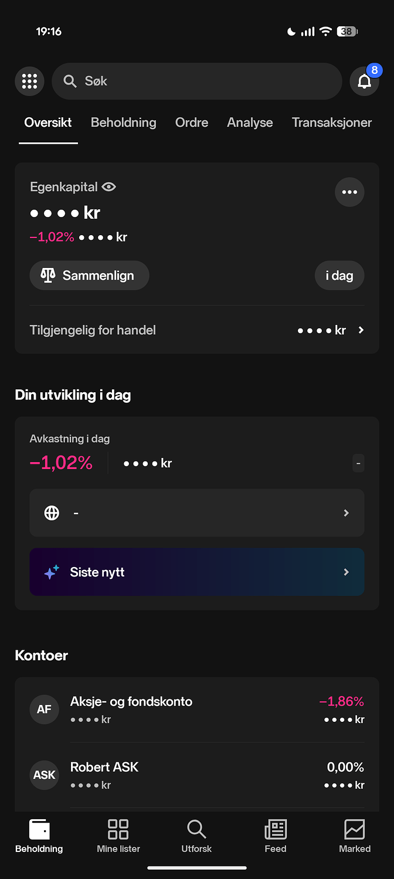
Task: Open the app grid menu
Action: tap(29, 81)
